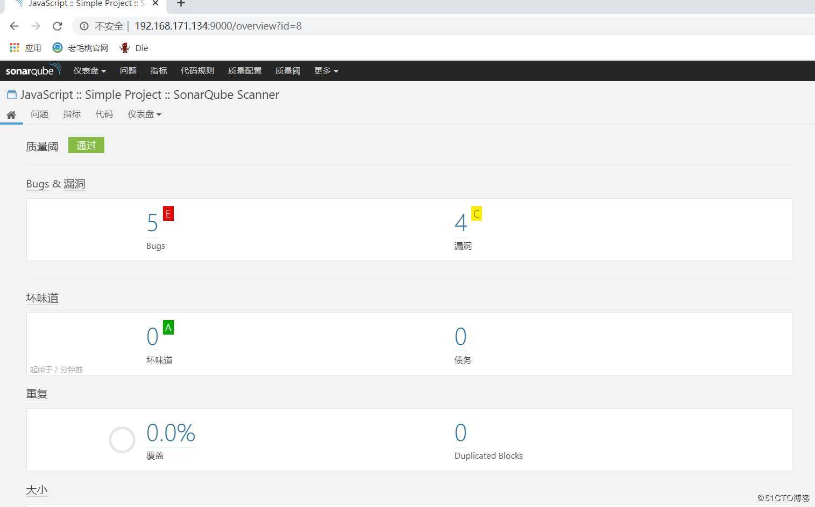The image size is (815, 507).
Task: Click the technical debt value above 债务
Action: click(460, 337)
